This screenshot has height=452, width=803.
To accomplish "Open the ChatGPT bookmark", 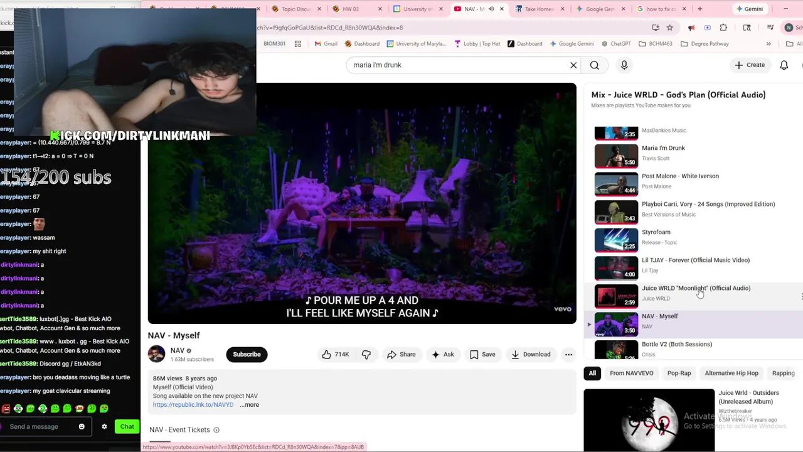I will (615, 44).
